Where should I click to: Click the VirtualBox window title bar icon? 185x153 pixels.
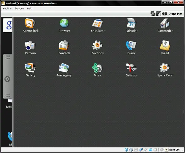(x=3, y=3)
